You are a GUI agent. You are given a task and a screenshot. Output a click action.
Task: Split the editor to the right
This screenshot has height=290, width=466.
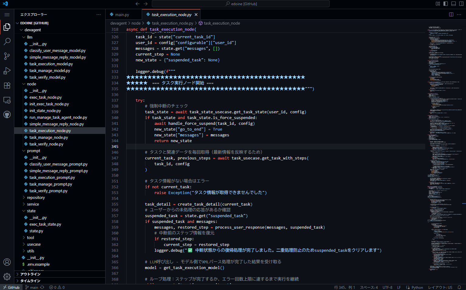point(451,15)
